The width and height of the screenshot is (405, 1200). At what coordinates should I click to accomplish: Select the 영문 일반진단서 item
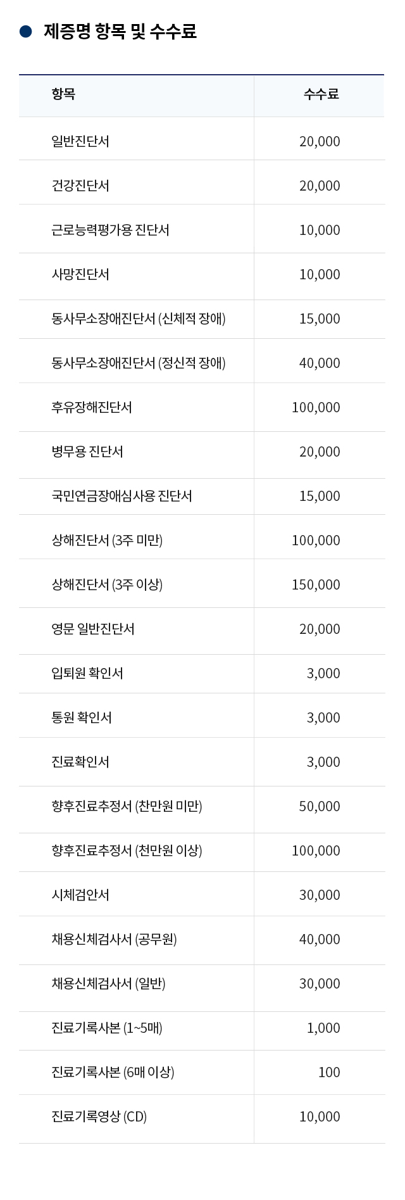click(x=93, y=629)
